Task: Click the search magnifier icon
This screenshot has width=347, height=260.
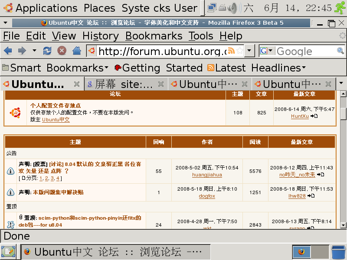Action: [340, 51]
